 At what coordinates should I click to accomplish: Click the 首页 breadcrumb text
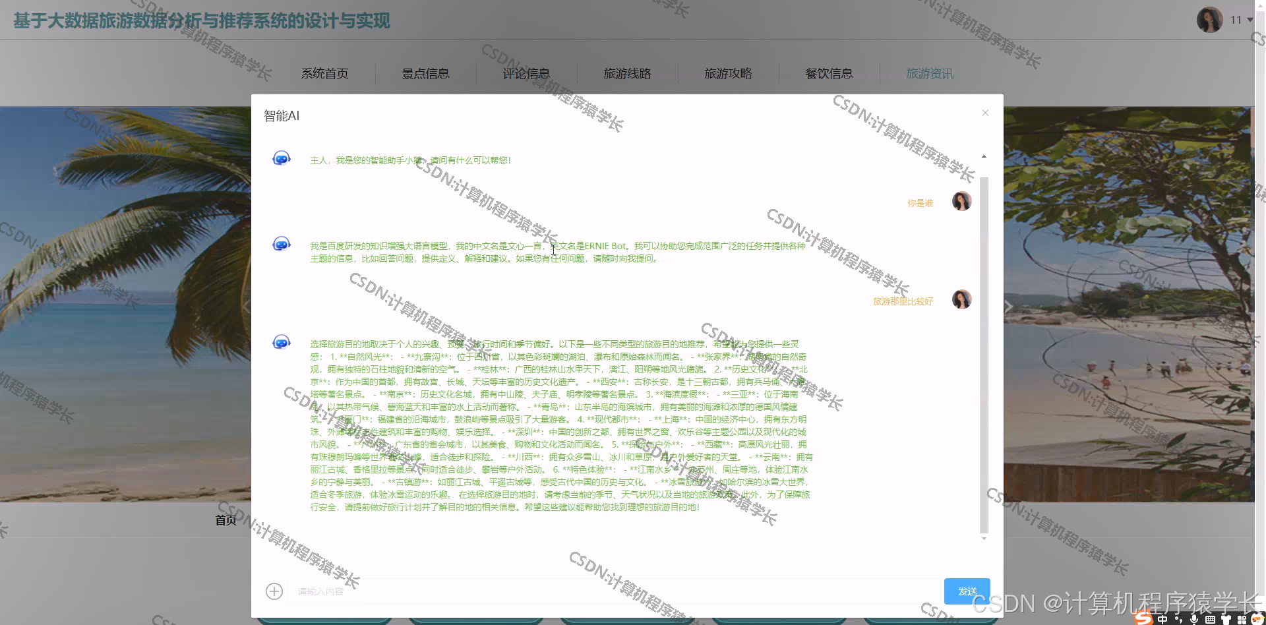pos(226,520)
